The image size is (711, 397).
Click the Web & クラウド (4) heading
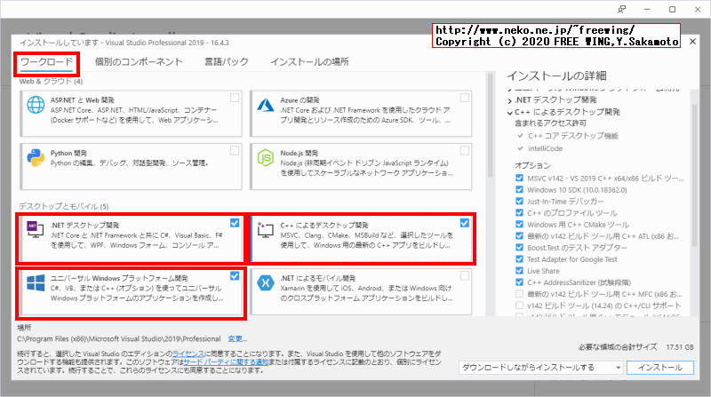[51, 82]
